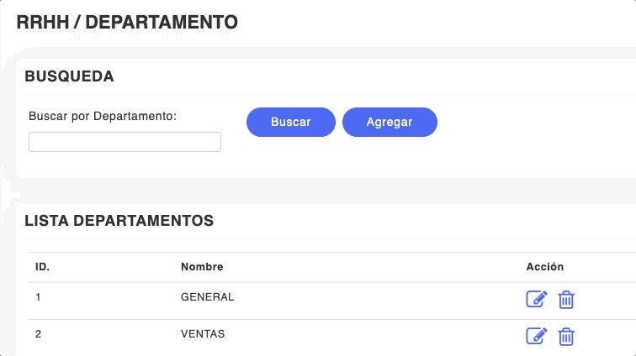
Task: Delete the GENERAL department with trash icon
Action: point(567,299)
